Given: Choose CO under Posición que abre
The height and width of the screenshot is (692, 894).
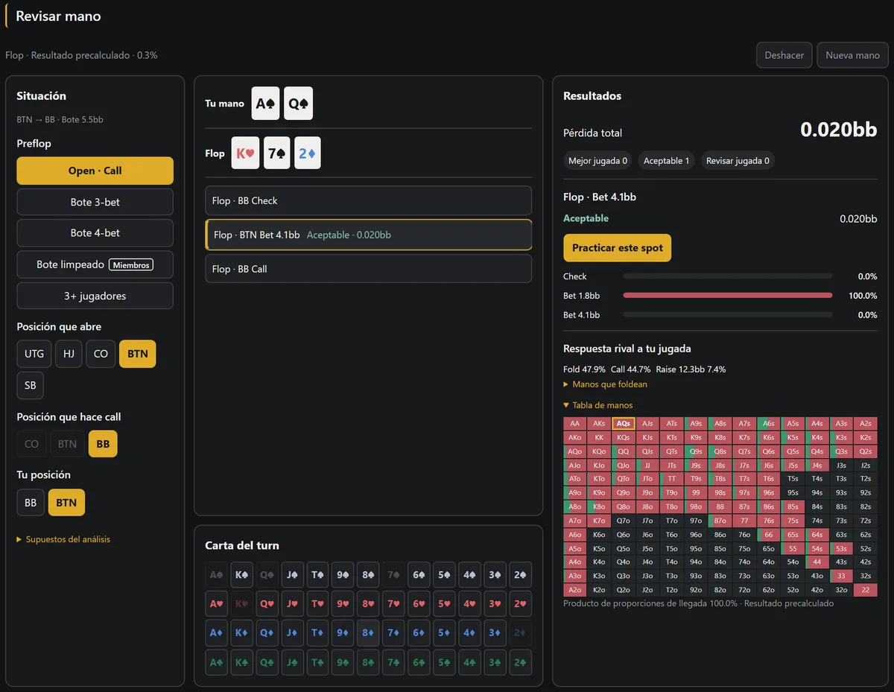Looking at the screenshot, I should pyautogui.click(x=101, y=354).
